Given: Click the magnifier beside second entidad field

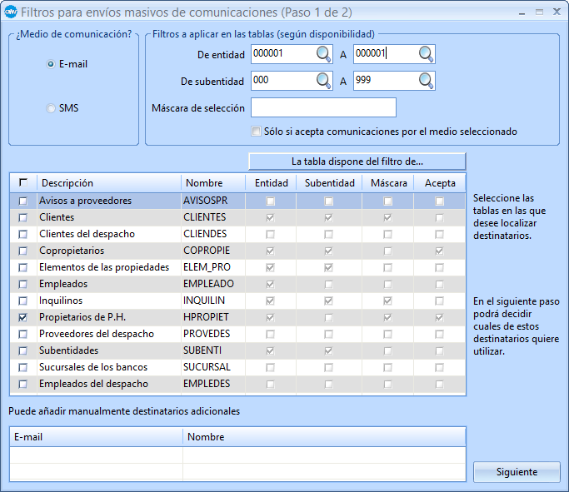Looking at the screenshot, I should click(x=426, y=54).
